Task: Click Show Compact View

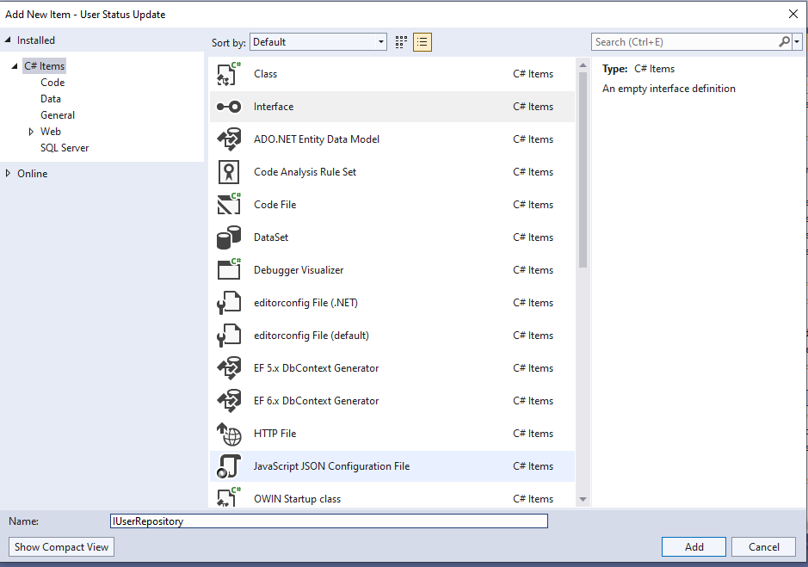Action: click(x=60, y=546)
